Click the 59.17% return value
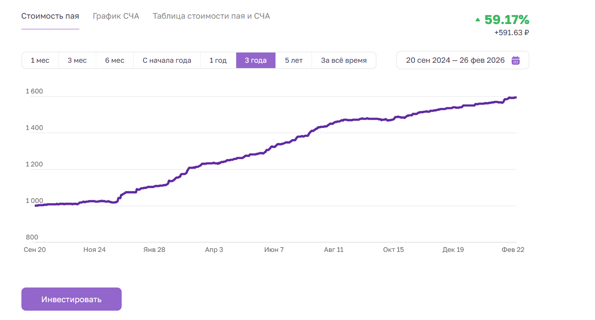595x320 pixels. 507,20
